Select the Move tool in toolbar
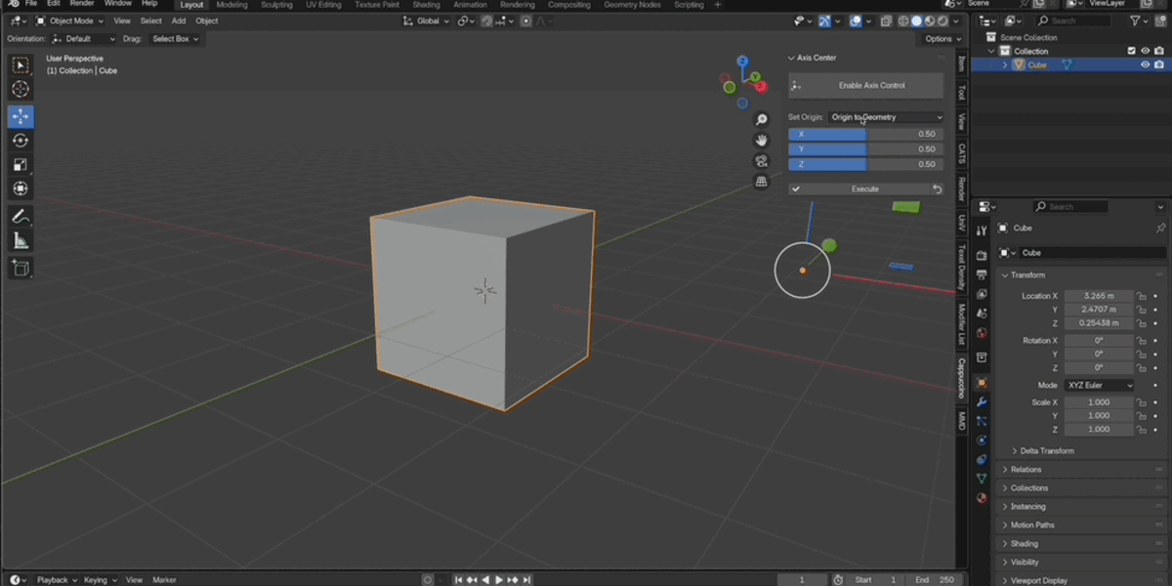The height and width of the screenshot is (586, 1172). tap(20, 116)
